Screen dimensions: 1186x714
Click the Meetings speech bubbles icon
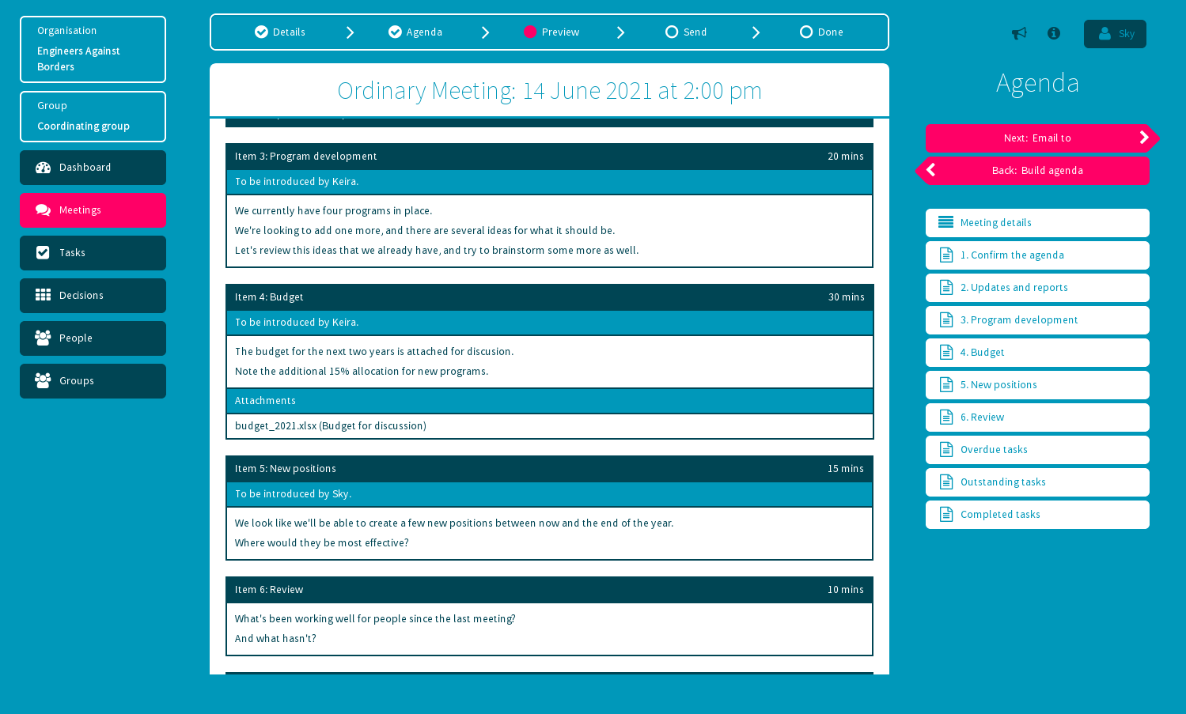(x=43, y=210)
